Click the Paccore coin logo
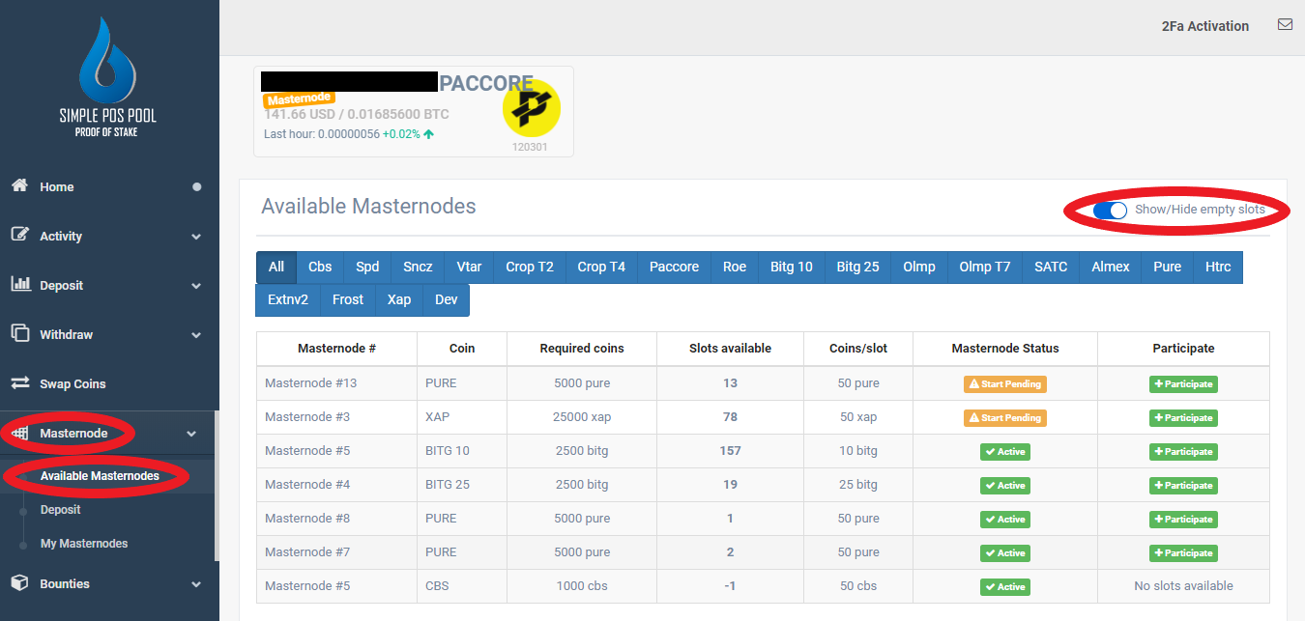Image resolution: width=1305 pixels, height=621 pixels. (x=531, y=107)
